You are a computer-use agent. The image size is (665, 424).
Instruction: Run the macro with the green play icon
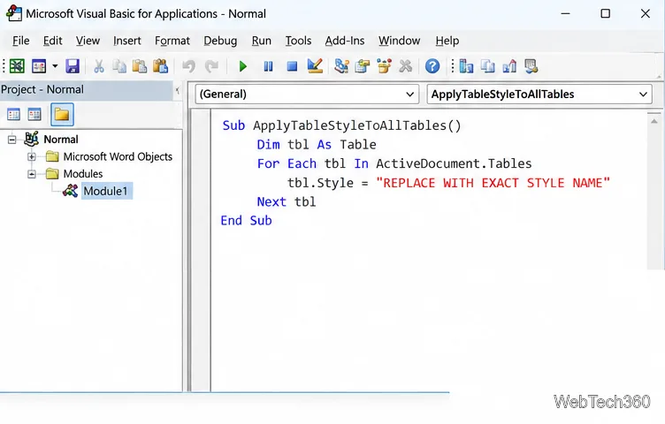click(x=242, y=66)
